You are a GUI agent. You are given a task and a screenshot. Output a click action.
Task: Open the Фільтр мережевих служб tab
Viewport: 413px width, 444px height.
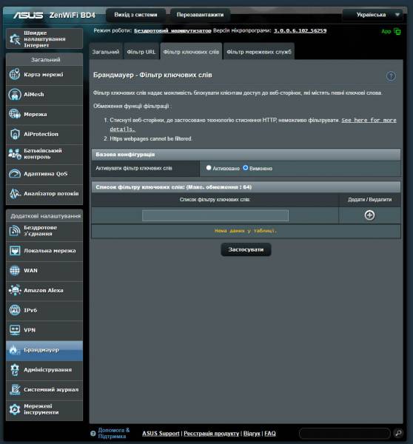coord(259,52)
